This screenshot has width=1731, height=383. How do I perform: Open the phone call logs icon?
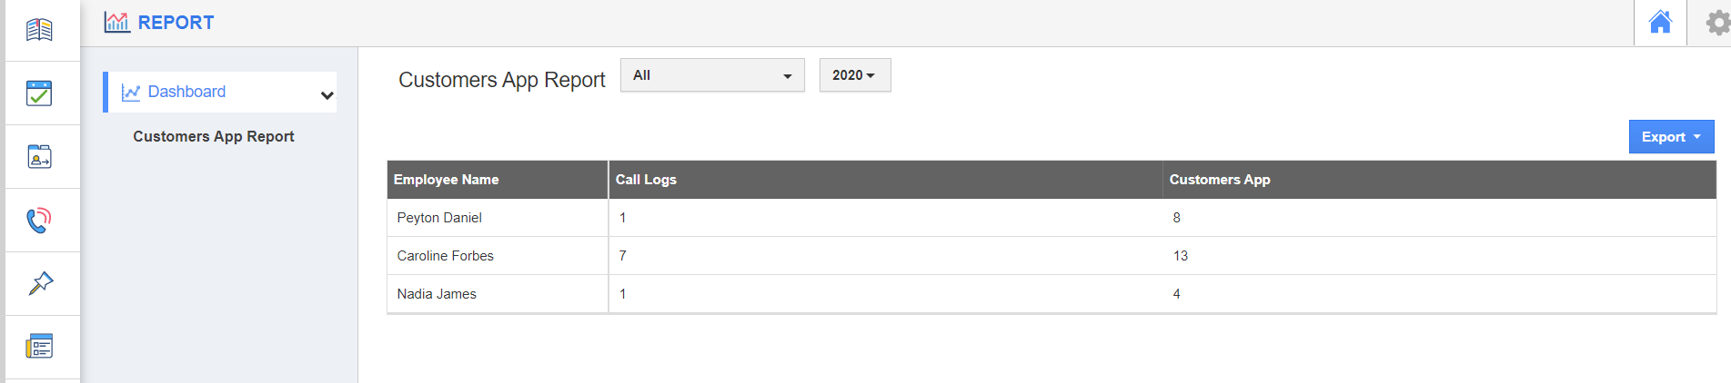pyautogui.click(x=39, y=221)
